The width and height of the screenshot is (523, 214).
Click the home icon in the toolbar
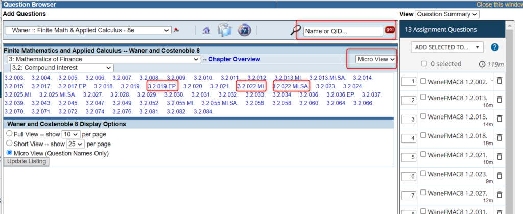[x=207, y=30]
